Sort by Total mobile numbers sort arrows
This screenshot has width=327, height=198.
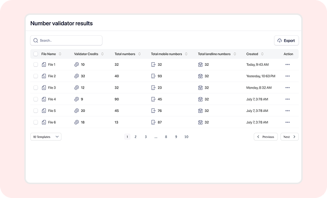(186, 54)
